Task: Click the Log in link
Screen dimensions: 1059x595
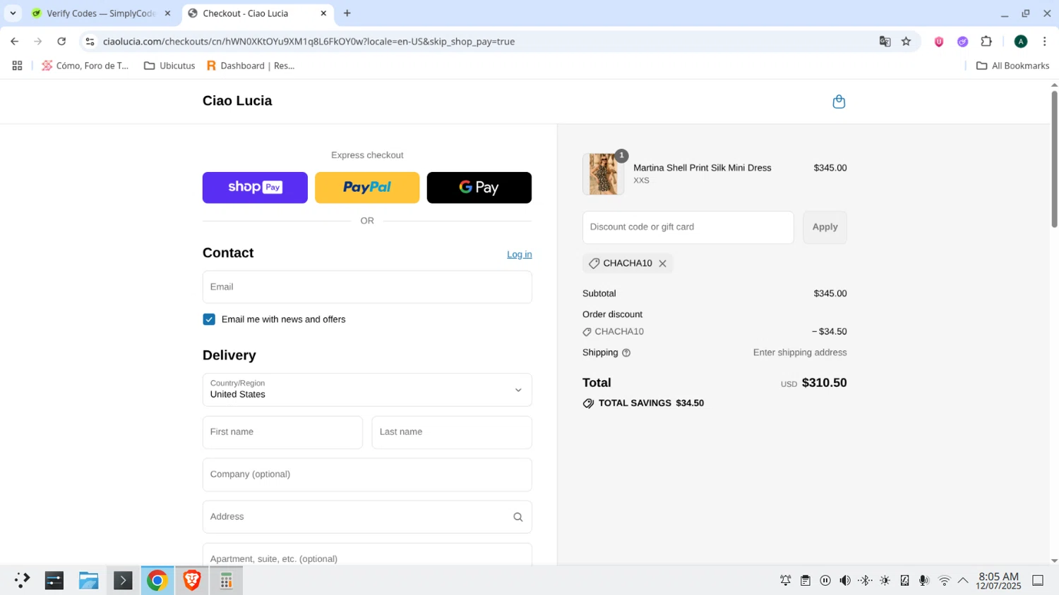Action: point(520,254)
